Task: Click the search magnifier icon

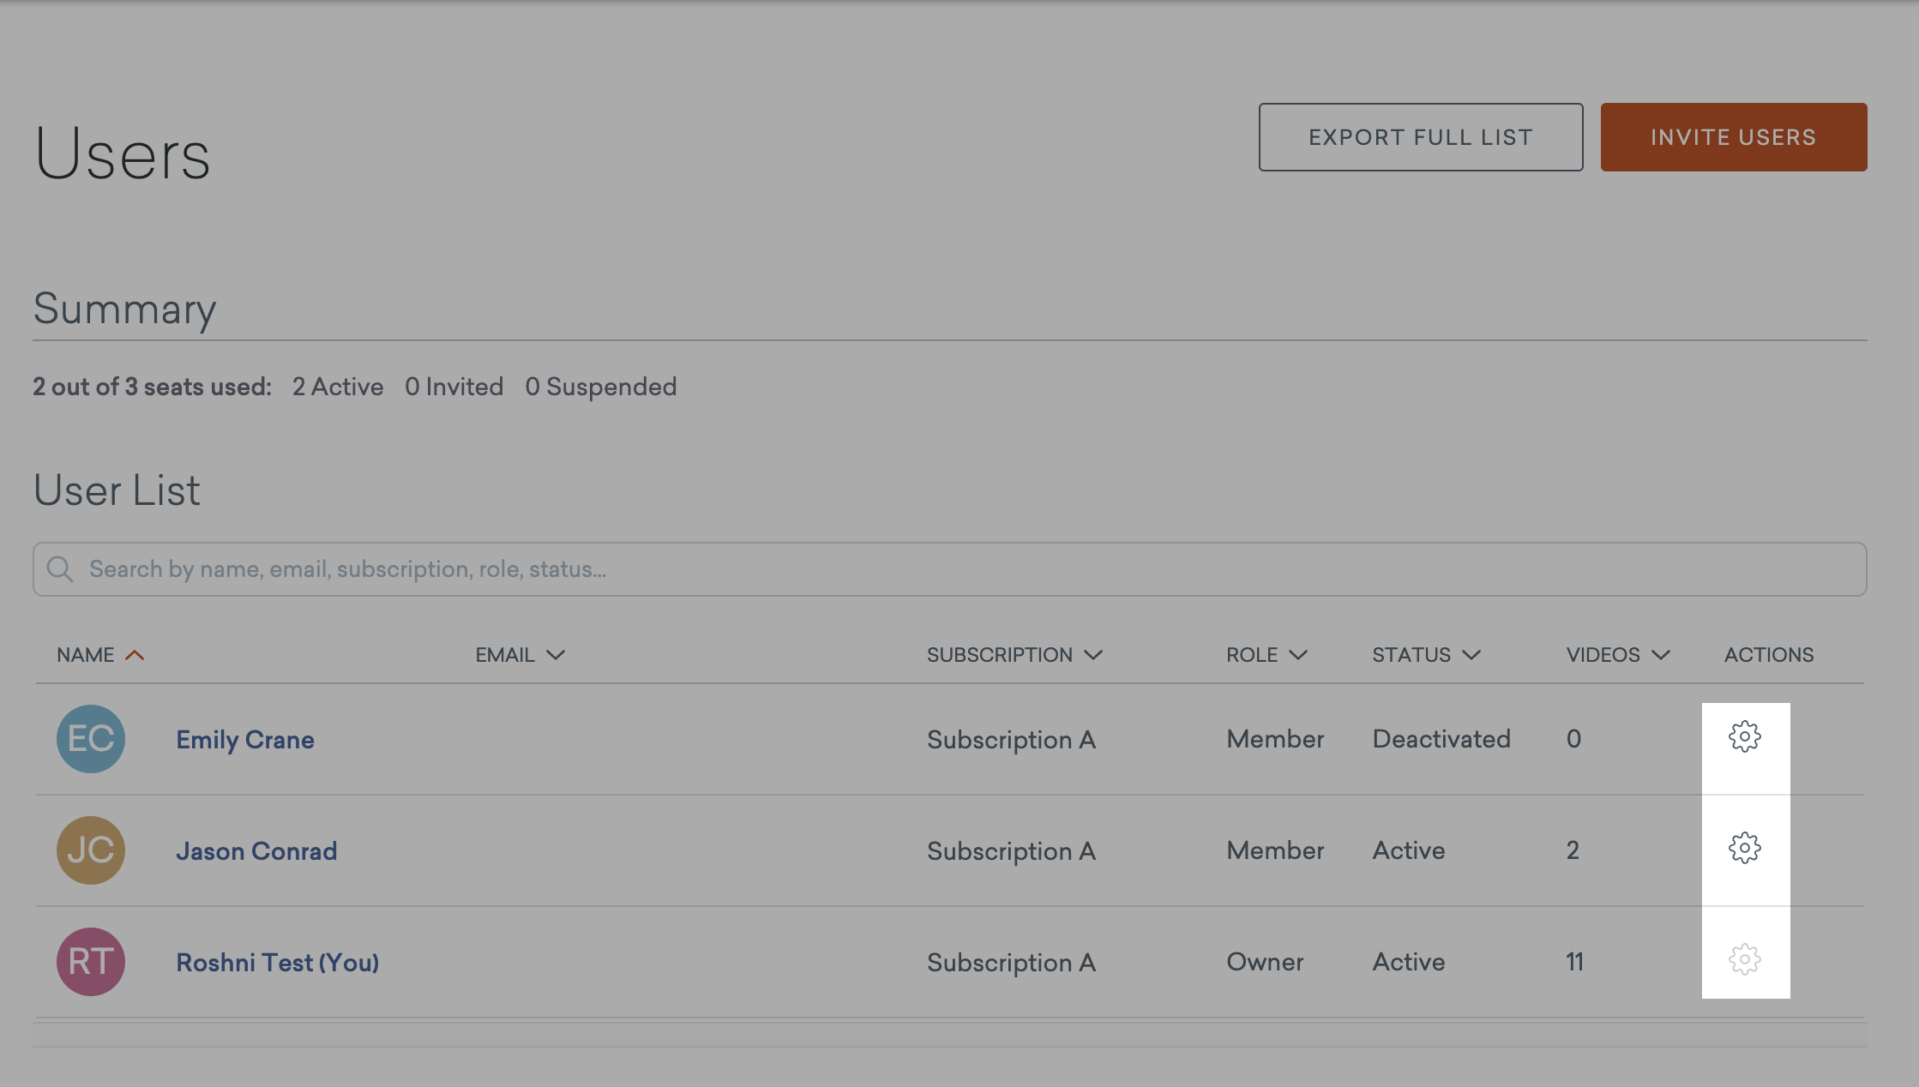Action: 60,568
